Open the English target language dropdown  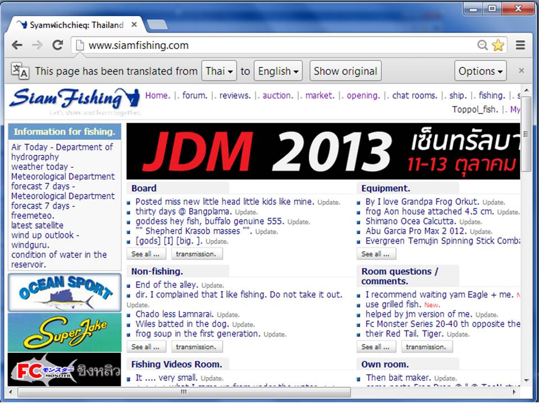[x=278, y=71]
